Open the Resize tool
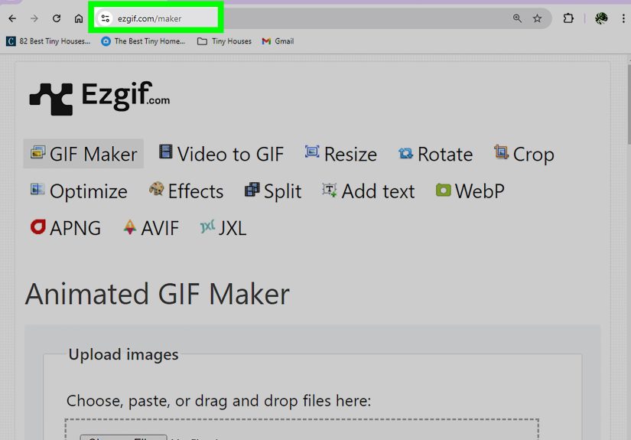Viewport: 631px width, 440px height. (x=340, y=154)
